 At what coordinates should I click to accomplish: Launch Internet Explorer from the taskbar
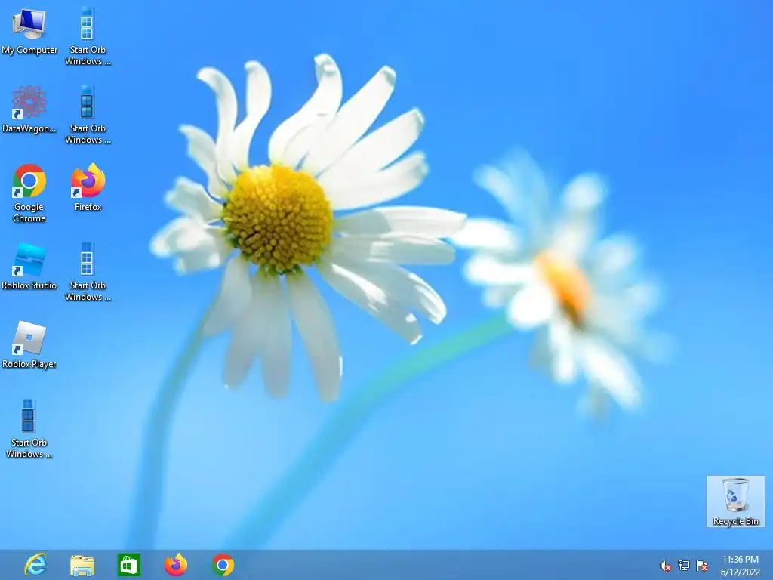35,565
